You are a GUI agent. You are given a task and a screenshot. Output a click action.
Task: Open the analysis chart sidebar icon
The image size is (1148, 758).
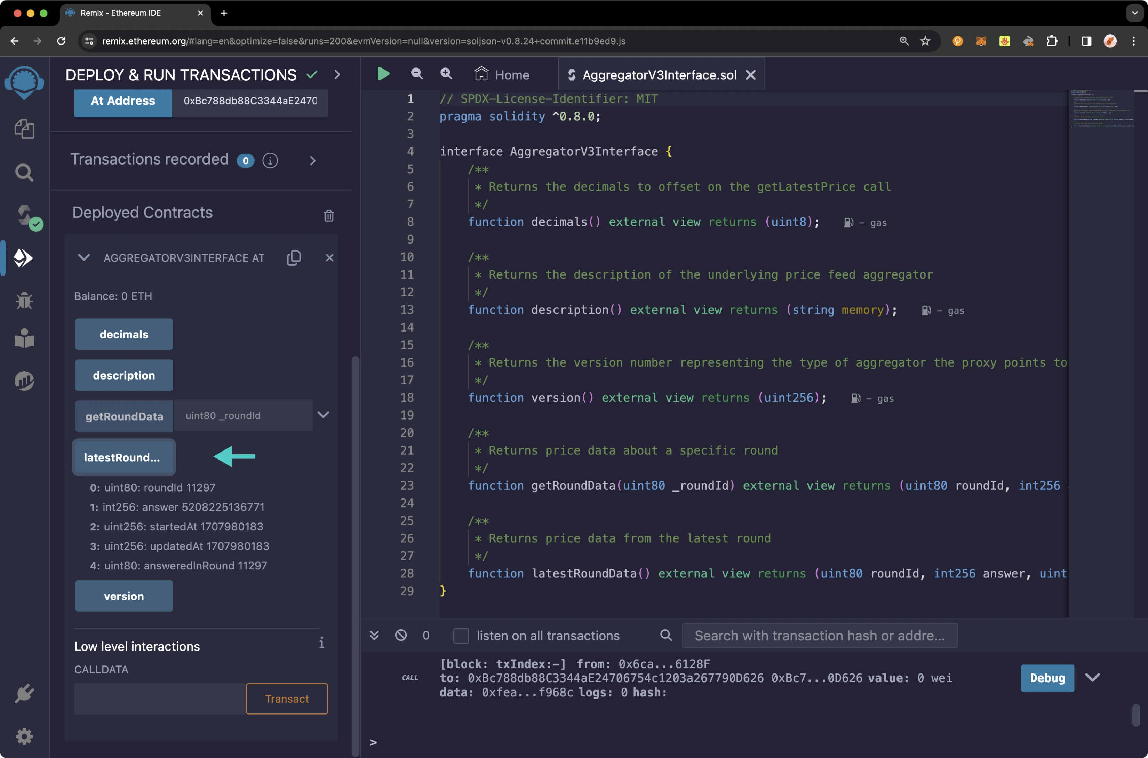(x=24, y=381)
